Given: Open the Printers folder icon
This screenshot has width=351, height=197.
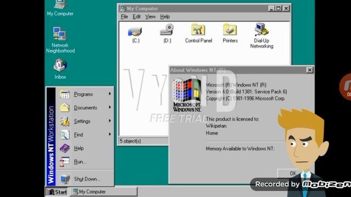Looking at the screenshot, I should tap(230, 30).
